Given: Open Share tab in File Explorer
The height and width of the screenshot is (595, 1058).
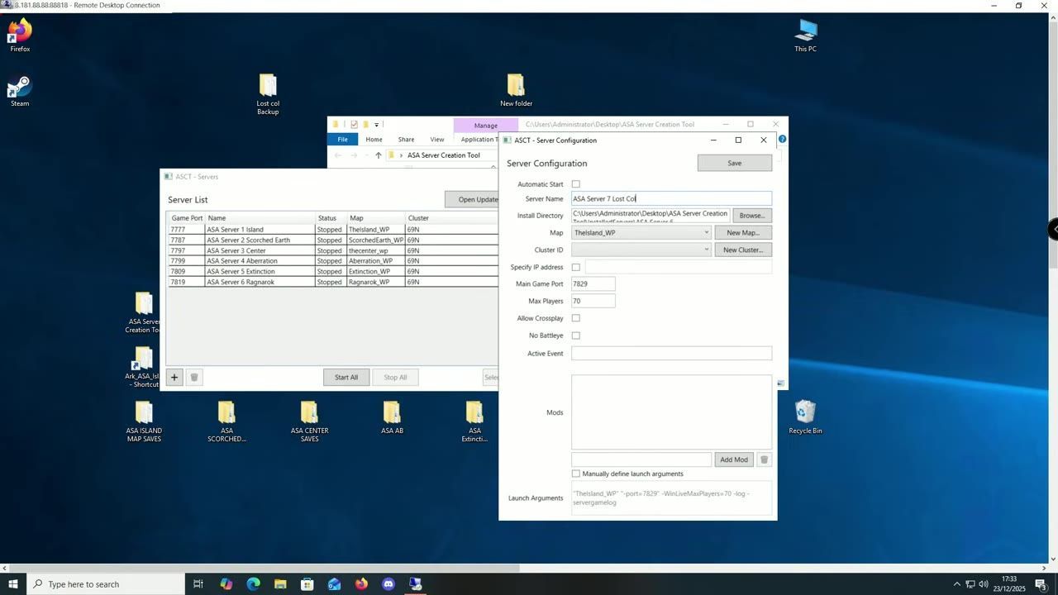Looking at the screenshot, I should pos(406,139).
